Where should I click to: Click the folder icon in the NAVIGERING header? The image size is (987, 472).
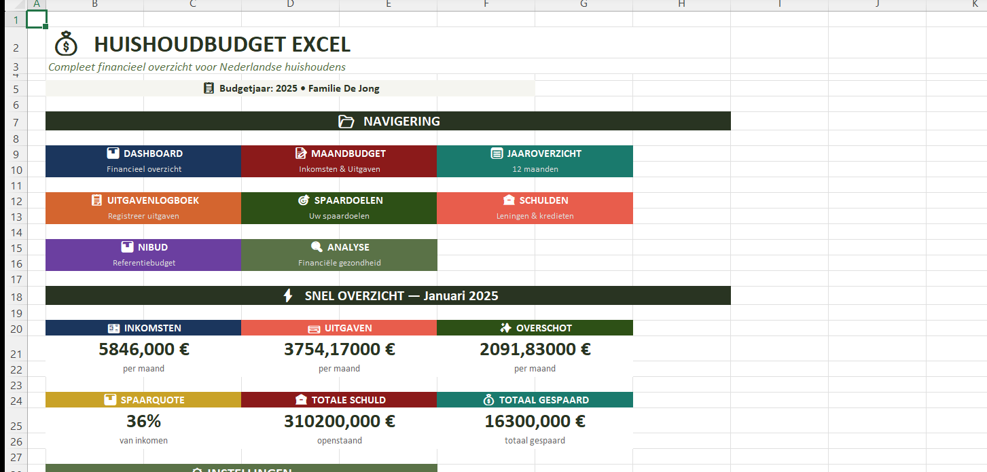346,122
